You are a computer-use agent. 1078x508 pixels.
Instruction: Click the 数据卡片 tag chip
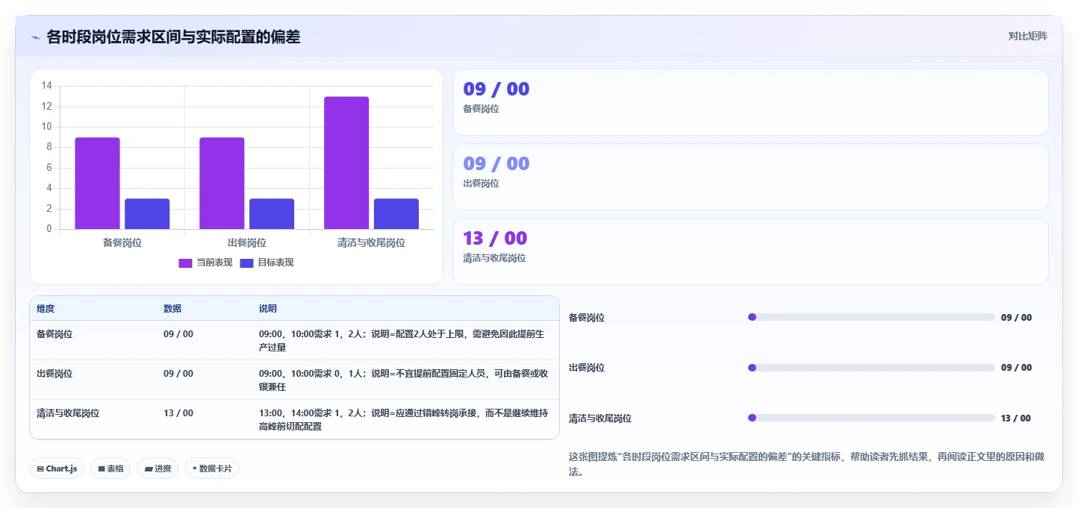[212, 468]
